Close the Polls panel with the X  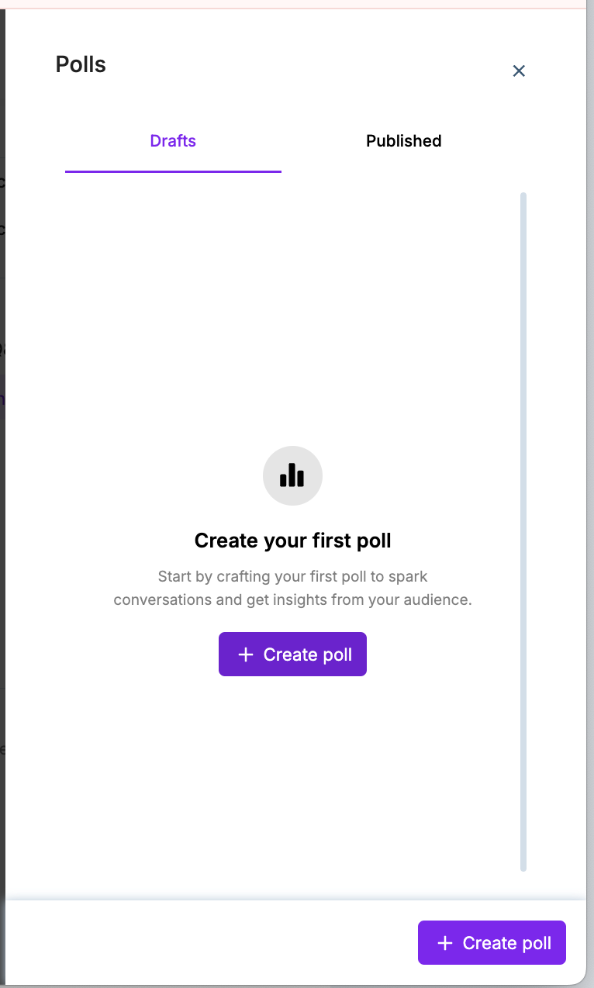(519, 71)
